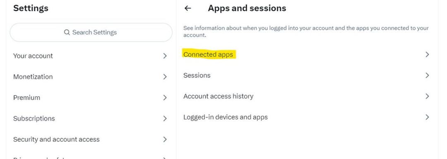Click the chevron beside Monetization
Image resolution: width=447 pixels, height=159 pixels.
pos(165,77)
